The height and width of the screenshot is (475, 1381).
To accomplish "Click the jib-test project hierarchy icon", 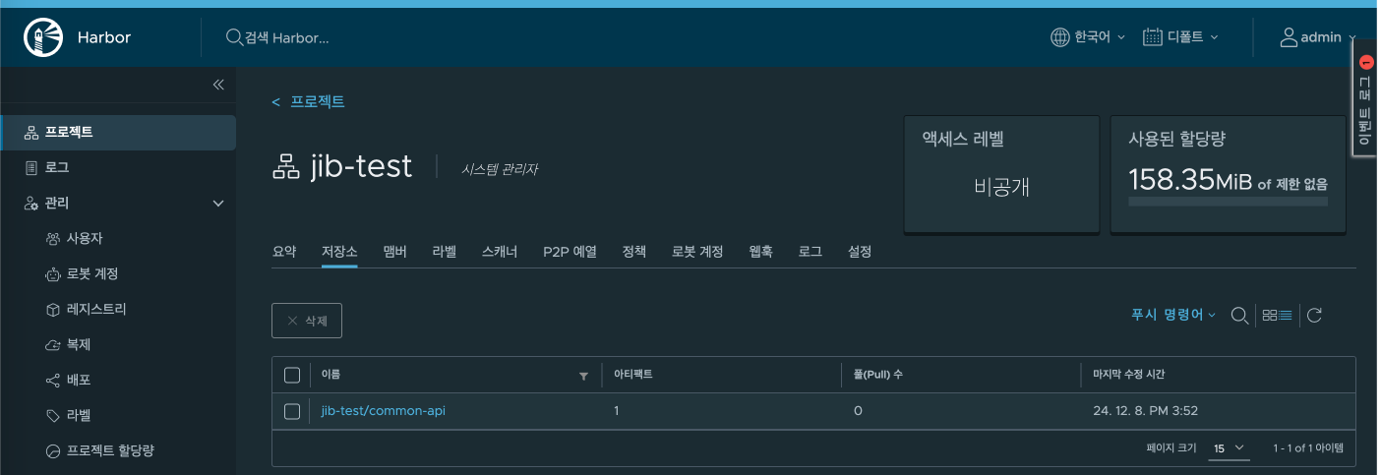I will pos(285,168).
